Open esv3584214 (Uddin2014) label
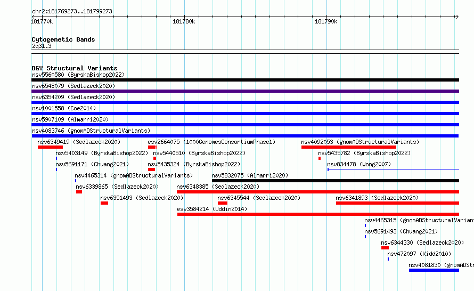This screenshot has width=474, height=291. [x=212, y=209]
